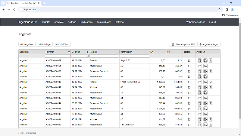This screenshot has width=241, height=136.
Task: Tick bestellt checkbox for AG202402/0040
Action: [x=189, y=125]
